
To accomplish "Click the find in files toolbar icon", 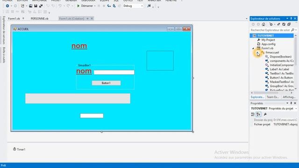I will tap(149, 6).
